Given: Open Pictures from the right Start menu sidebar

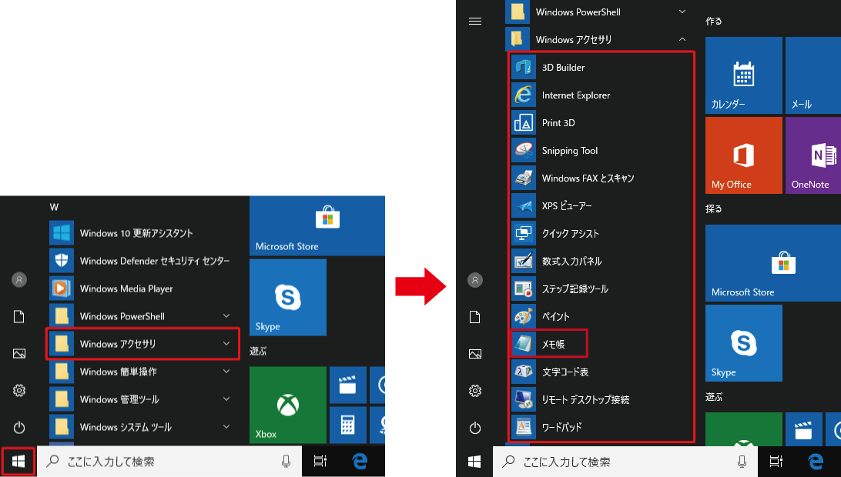Looking at the screenshot, I should (x=475, y=354).
